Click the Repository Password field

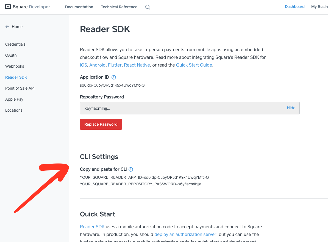click(x=190, y=108)
